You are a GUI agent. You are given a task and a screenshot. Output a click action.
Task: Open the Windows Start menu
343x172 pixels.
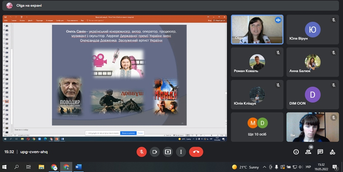click(x=5, y=167)
